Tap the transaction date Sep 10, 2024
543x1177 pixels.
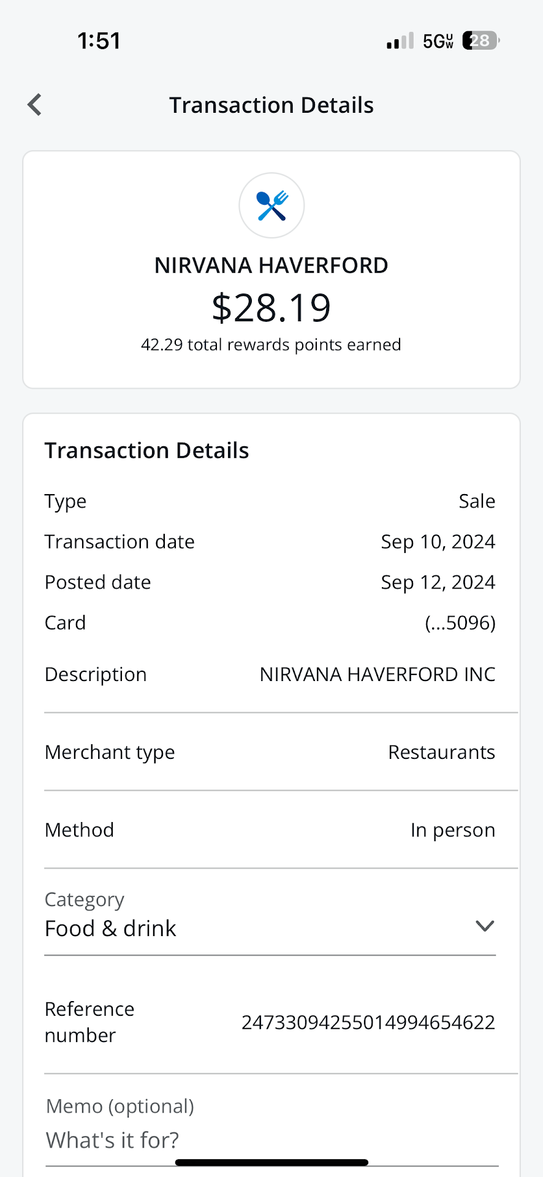[438, 542]
